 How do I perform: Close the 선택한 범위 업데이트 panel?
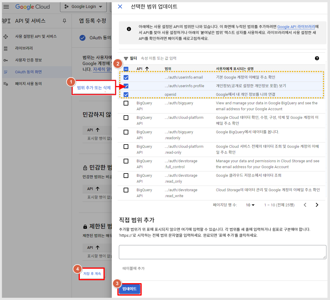(x=120, y=7)
